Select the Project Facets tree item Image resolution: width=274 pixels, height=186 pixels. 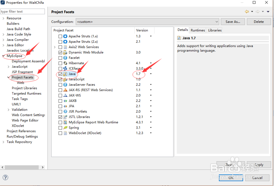[x=22, y=77]
